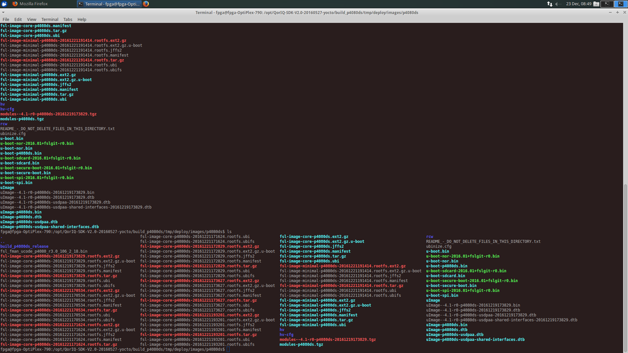628x353 pixels.
Task: Click fsl-image-core-p4080ds-20161221170534.rootfs.ext2.gz
Action: click(60, 291)
